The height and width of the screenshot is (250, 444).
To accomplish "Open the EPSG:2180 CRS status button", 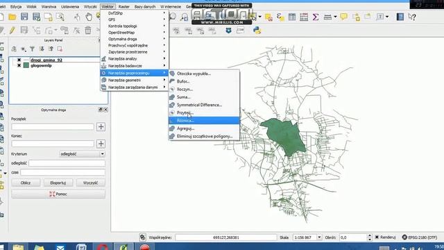I will click(420, 237).
